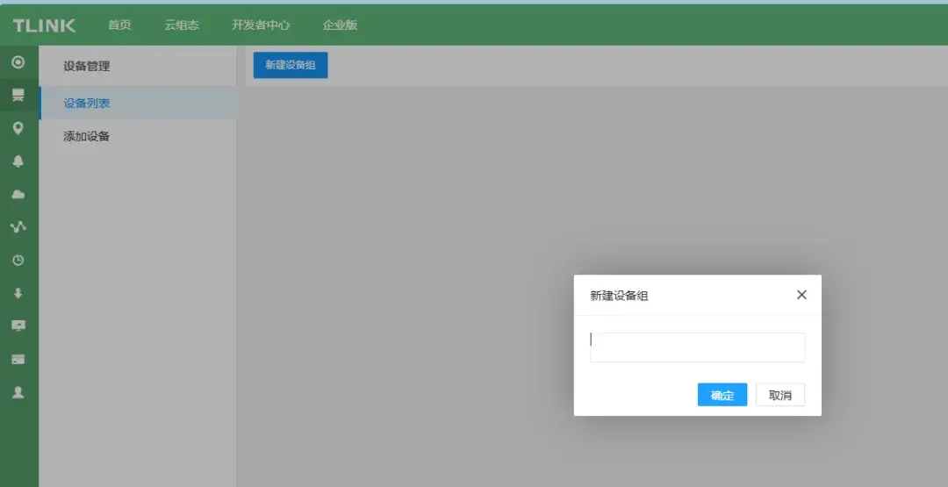The height and width of the screenshot is (487, 948).
Task: Go to 开发者中心
Action: pyautogui.click(x=261, y=25)
